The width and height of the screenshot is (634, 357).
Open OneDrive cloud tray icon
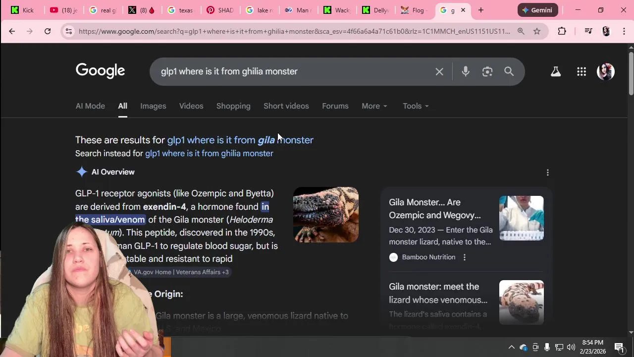click(524, 347)
